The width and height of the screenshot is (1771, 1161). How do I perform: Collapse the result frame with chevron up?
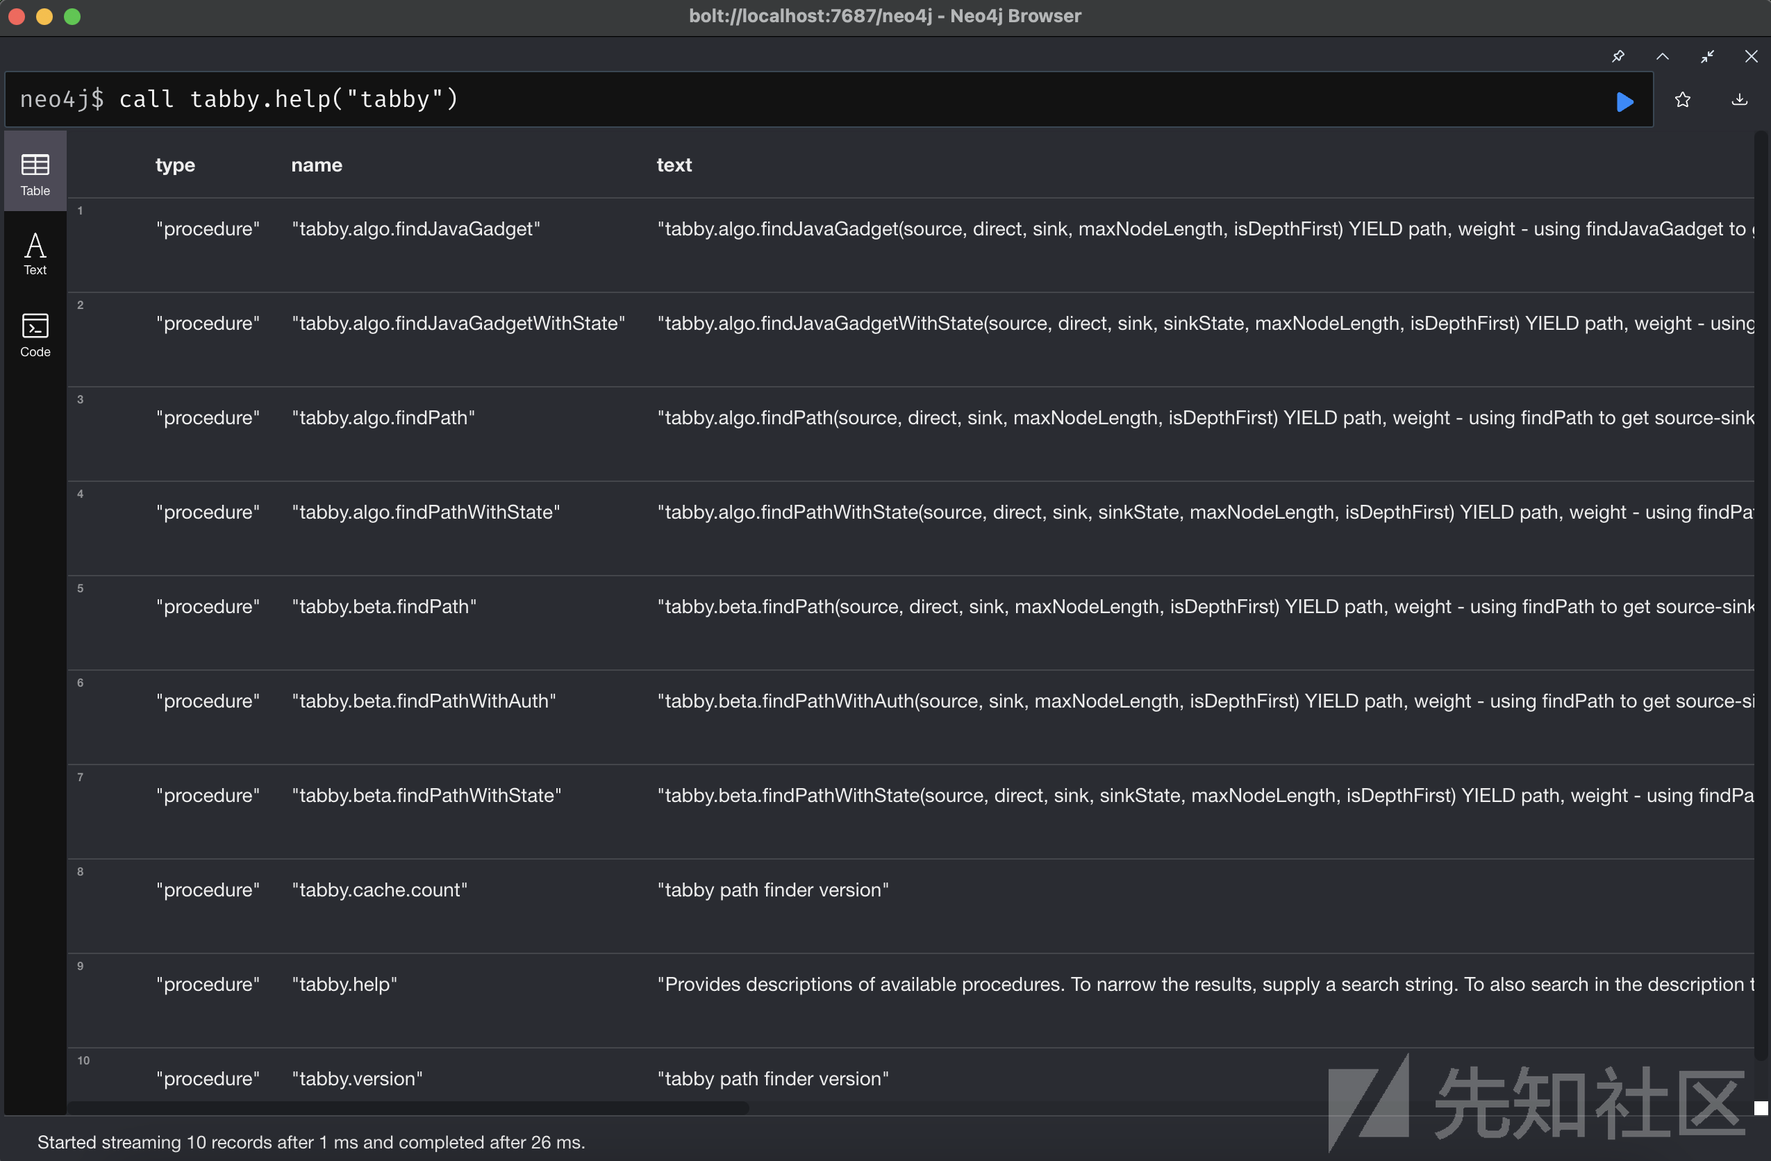(1663, 56)
